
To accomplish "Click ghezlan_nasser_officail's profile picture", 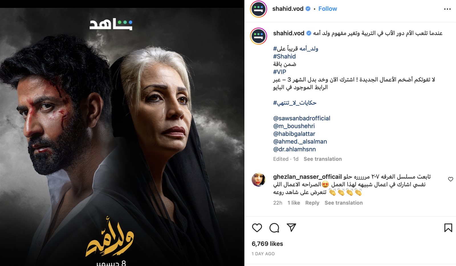I will click(258, 180).
